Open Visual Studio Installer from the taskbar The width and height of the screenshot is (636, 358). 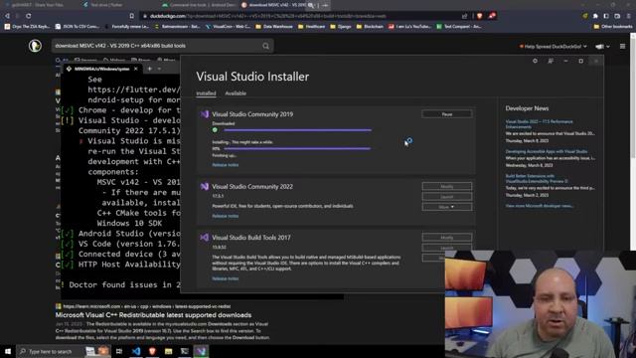201,351
